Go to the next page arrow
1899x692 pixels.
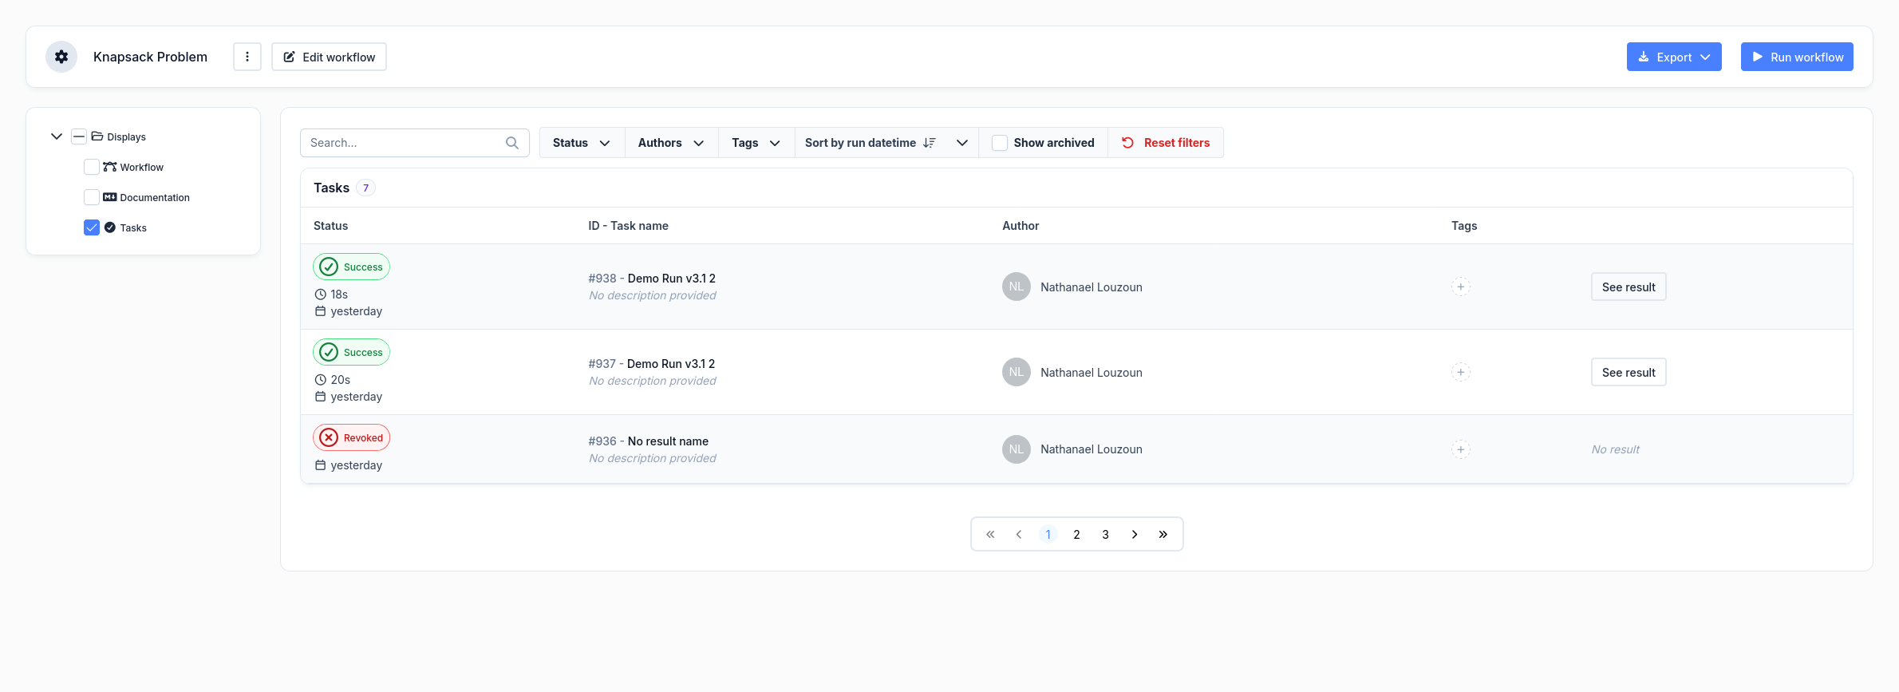click(1134, 535)
